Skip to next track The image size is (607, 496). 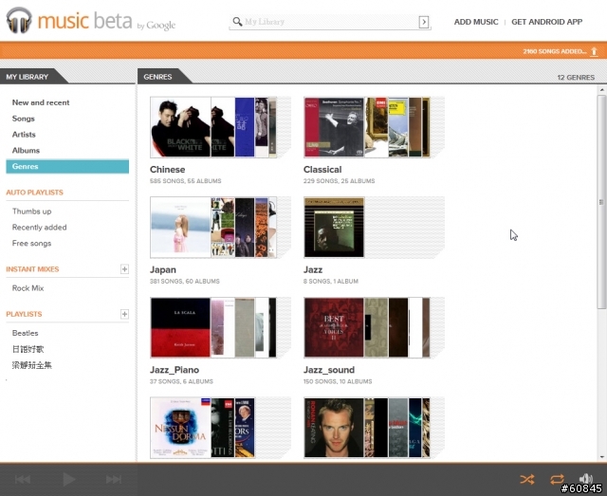point(114,479)
